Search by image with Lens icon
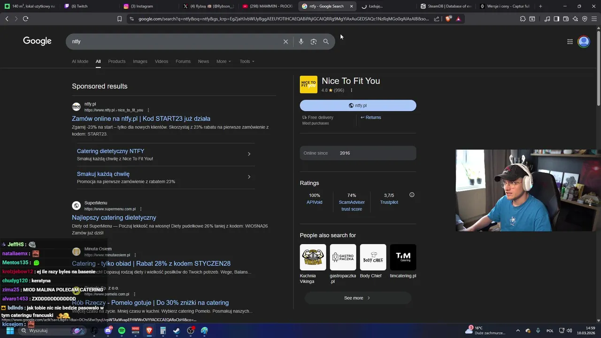Screen dimensions: 601x338 [314, 41]
